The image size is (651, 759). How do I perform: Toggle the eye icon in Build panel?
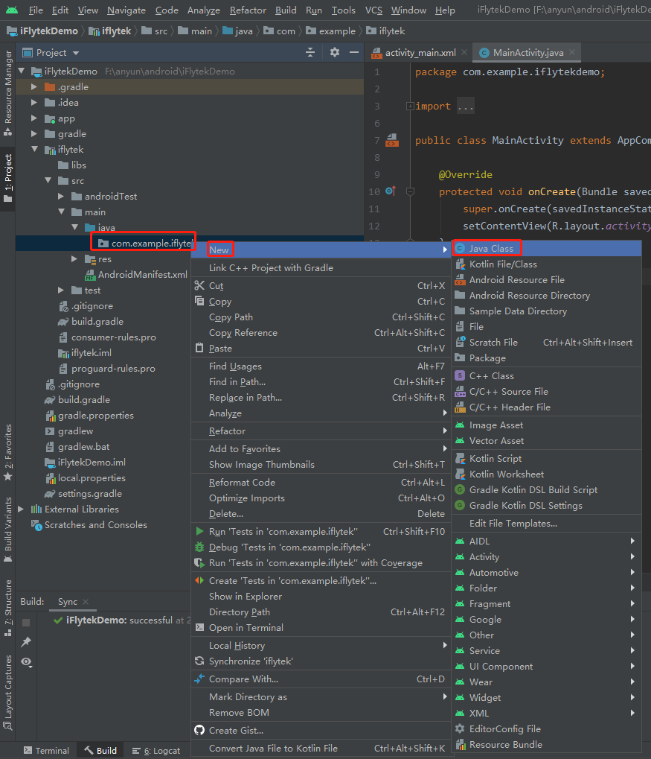coord(26,661)
